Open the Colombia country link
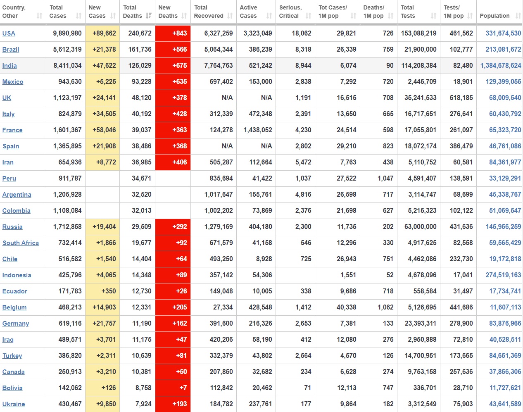523x412 pixels. pos(16,211)
